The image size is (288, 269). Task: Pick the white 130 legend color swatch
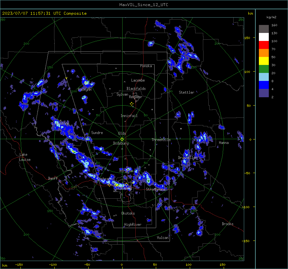point(264,37)
